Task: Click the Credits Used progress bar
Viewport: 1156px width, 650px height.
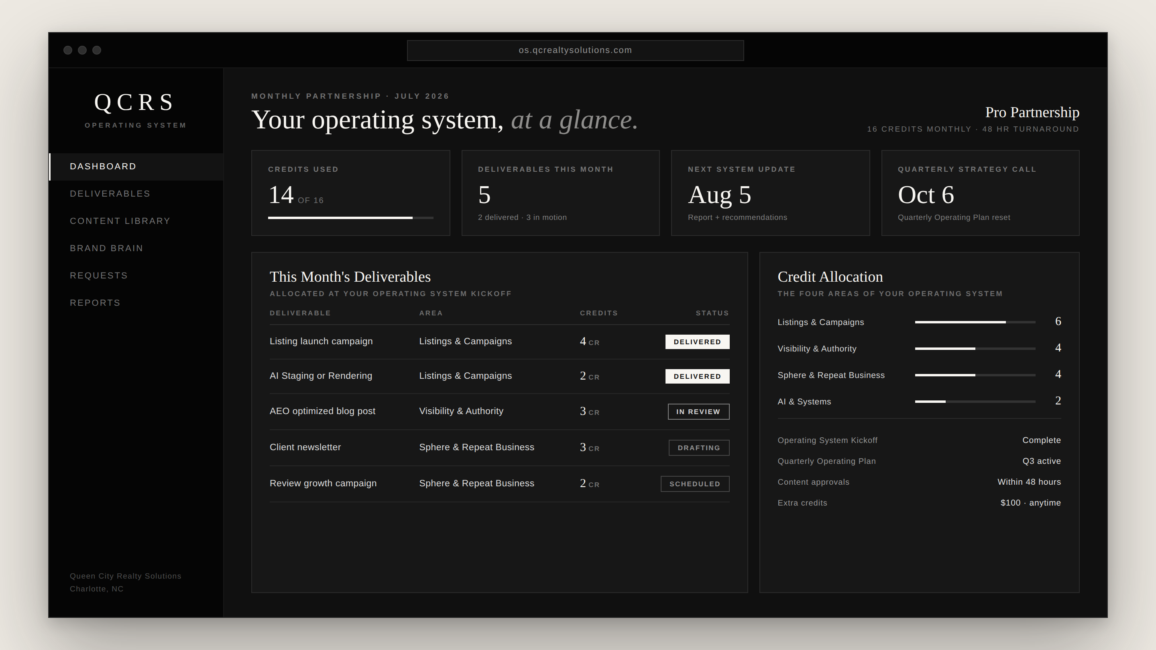Action: click(350, 217)
